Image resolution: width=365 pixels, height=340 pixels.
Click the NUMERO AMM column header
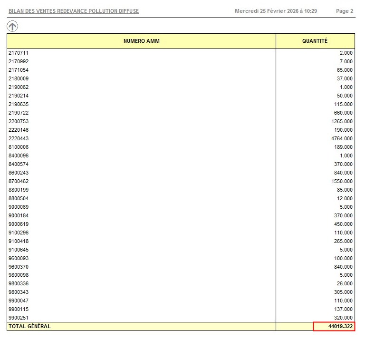(141, 41)
